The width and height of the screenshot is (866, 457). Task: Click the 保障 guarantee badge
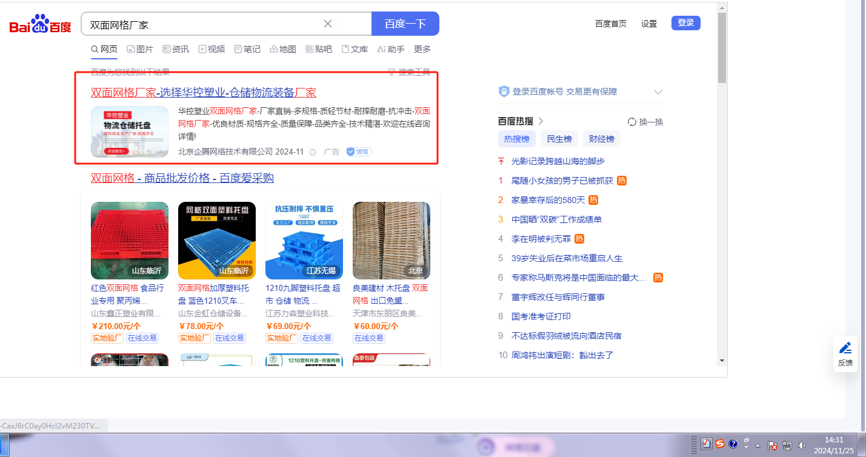(359, 152)
